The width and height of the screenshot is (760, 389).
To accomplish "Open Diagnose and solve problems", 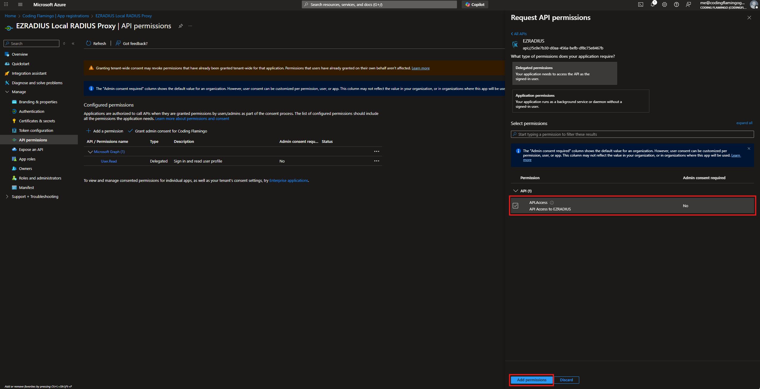I will pos(37,83).
